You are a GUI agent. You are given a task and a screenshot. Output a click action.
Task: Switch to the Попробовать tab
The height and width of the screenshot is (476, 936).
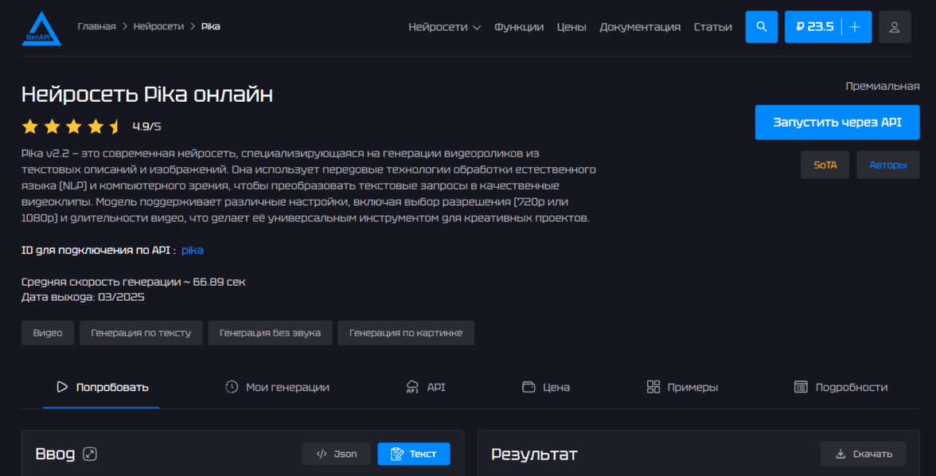[x=102, y=387]
